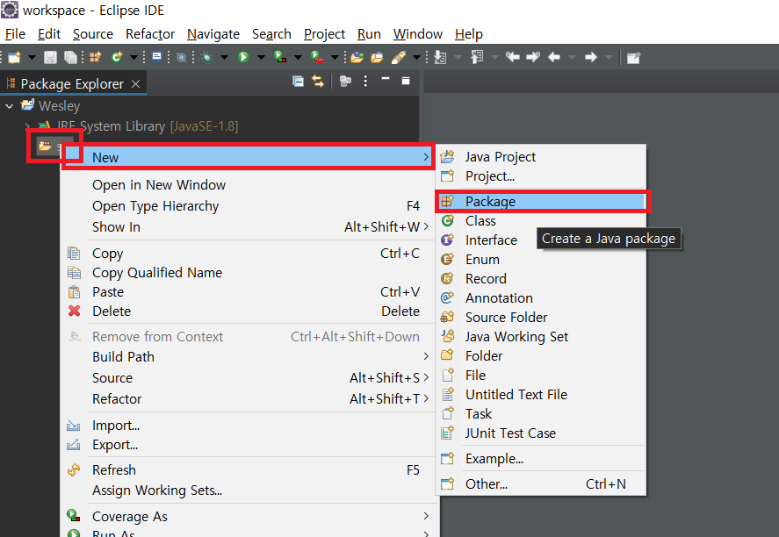
Task: Open the Build Path submenu
Action: (249, 357)
